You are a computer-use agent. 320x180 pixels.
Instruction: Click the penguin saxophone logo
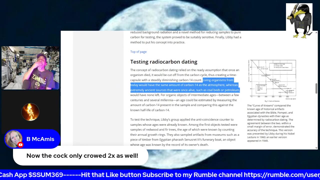tap(299, 21)
